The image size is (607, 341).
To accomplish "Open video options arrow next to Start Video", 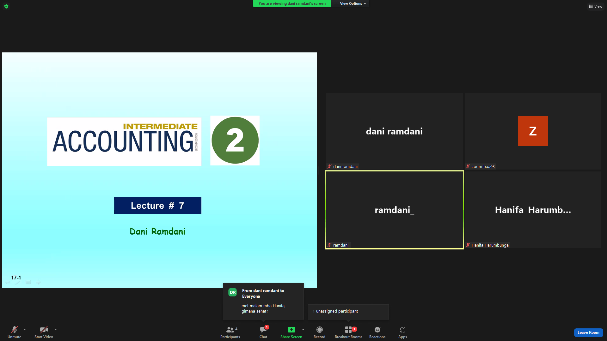I will (x=56, y=330).
